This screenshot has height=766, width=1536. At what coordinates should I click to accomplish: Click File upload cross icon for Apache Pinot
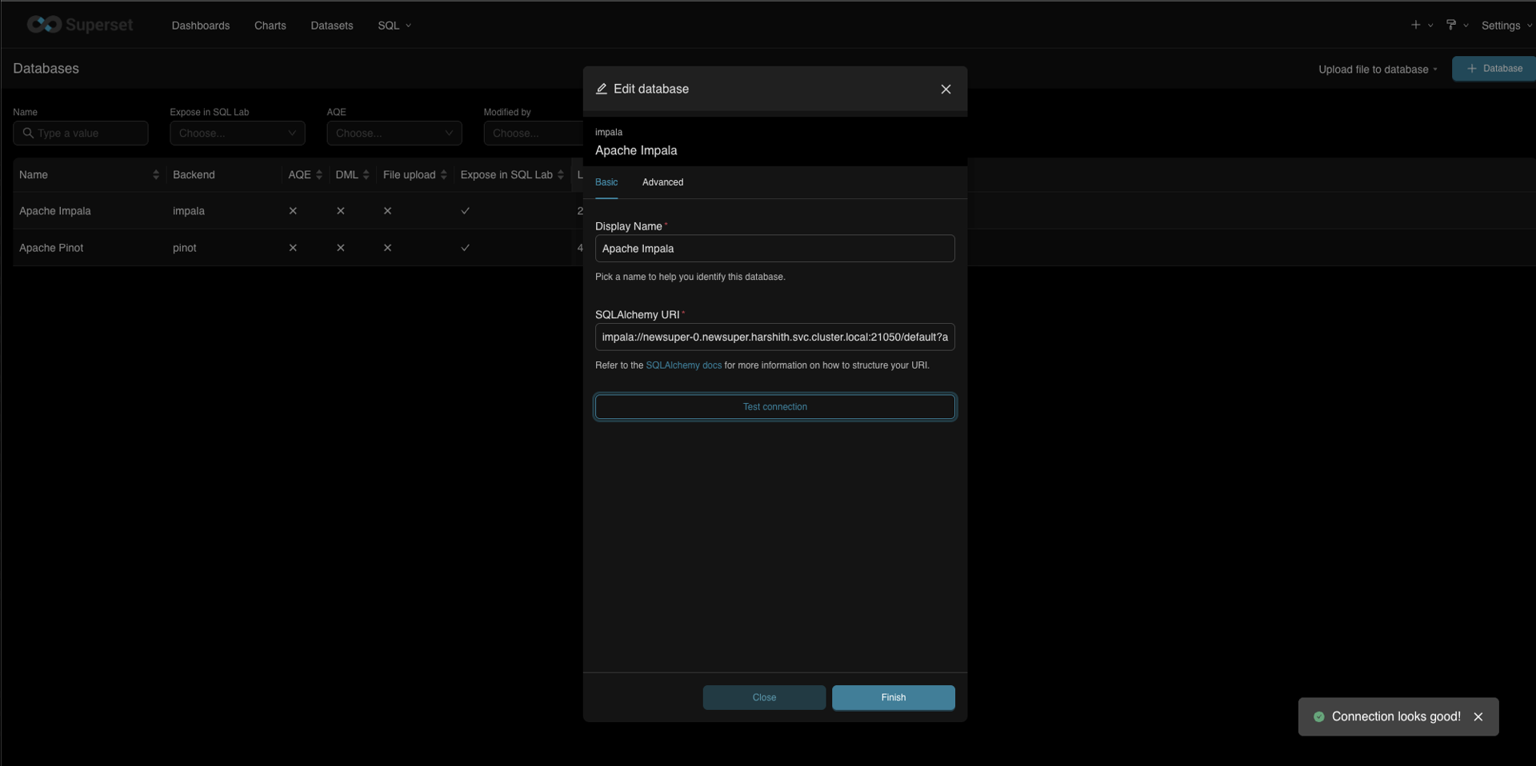point(388,248)
